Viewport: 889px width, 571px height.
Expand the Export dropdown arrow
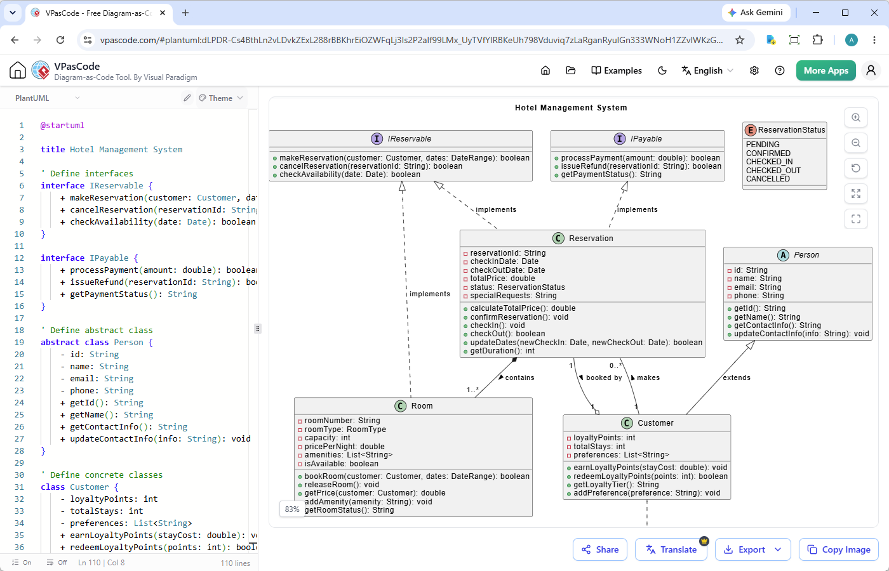click(x=779, y=549)
